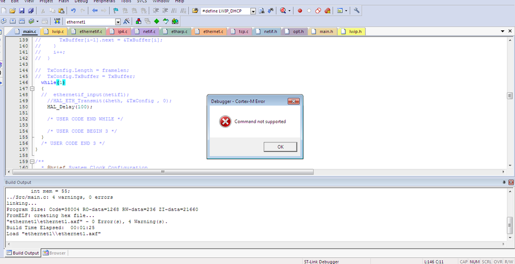Expand the debug session dropdown arrow
The image size is (515, 264).
(x=289, y=11)
